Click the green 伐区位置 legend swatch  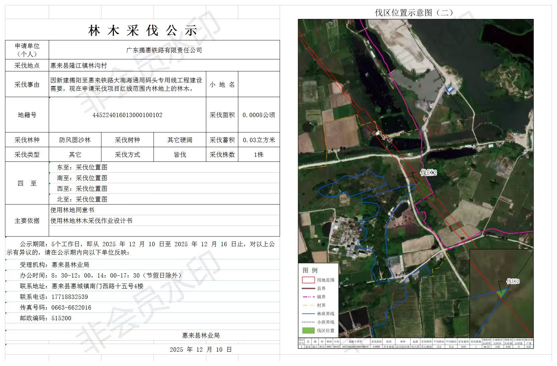[x=308, y=330]
